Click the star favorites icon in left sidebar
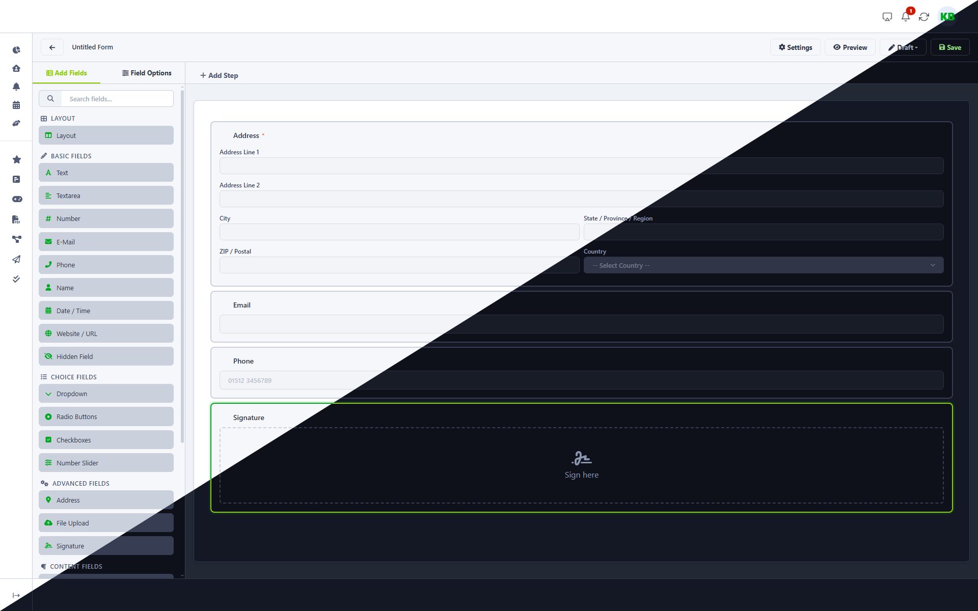The image size is (978, 611). click(16, 159)
